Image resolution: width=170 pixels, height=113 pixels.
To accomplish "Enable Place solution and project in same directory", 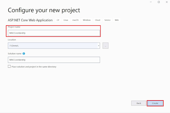I will pos(9,66).
